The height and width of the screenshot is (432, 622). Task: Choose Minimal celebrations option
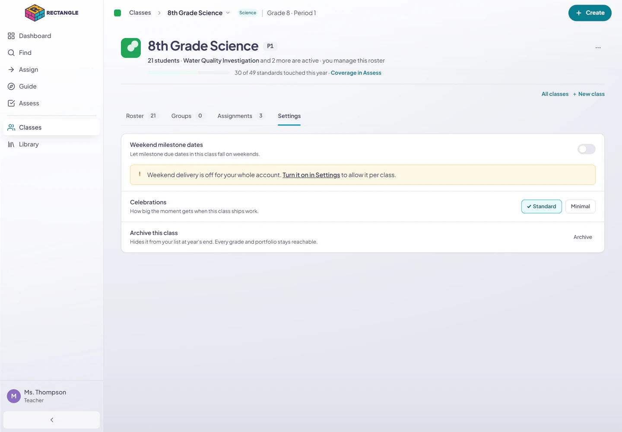[x=580, y=206]
